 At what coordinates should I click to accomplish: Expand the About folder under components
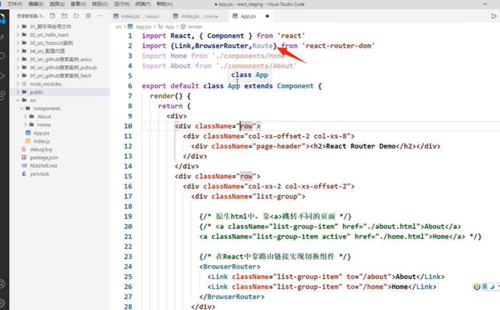pyautogui.click(x=26, y=116)
